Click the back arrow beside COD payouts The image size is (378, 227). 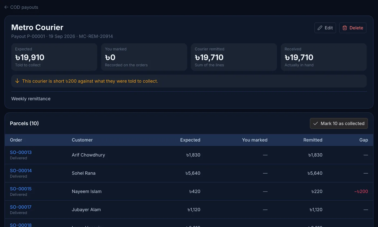[x=6, y=7]
